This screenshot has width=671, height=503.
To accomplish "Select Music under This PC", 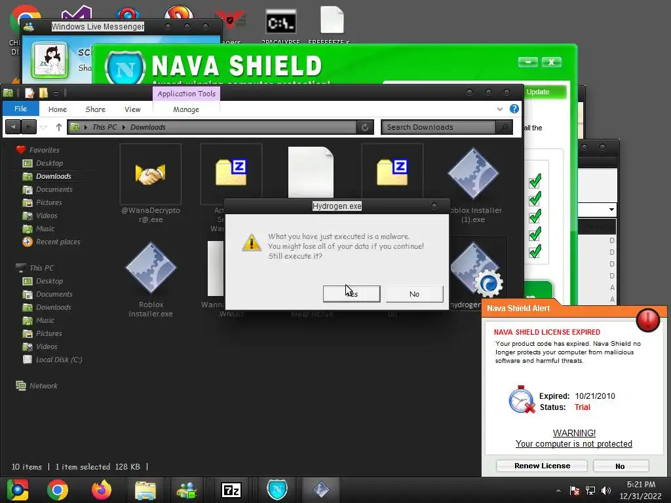I will 45,320.
